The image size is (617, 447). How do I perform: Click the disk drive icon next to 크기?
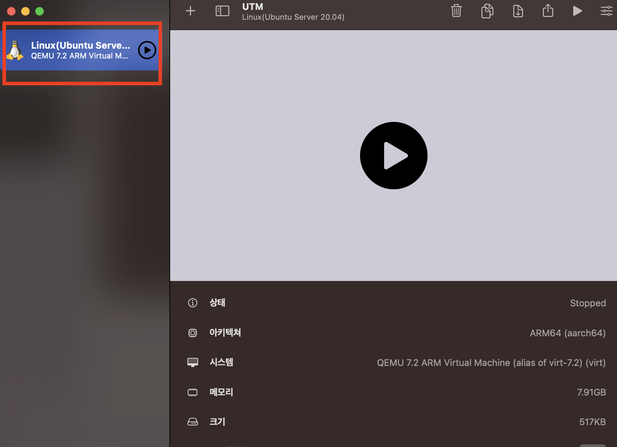(x=193, y=422)
